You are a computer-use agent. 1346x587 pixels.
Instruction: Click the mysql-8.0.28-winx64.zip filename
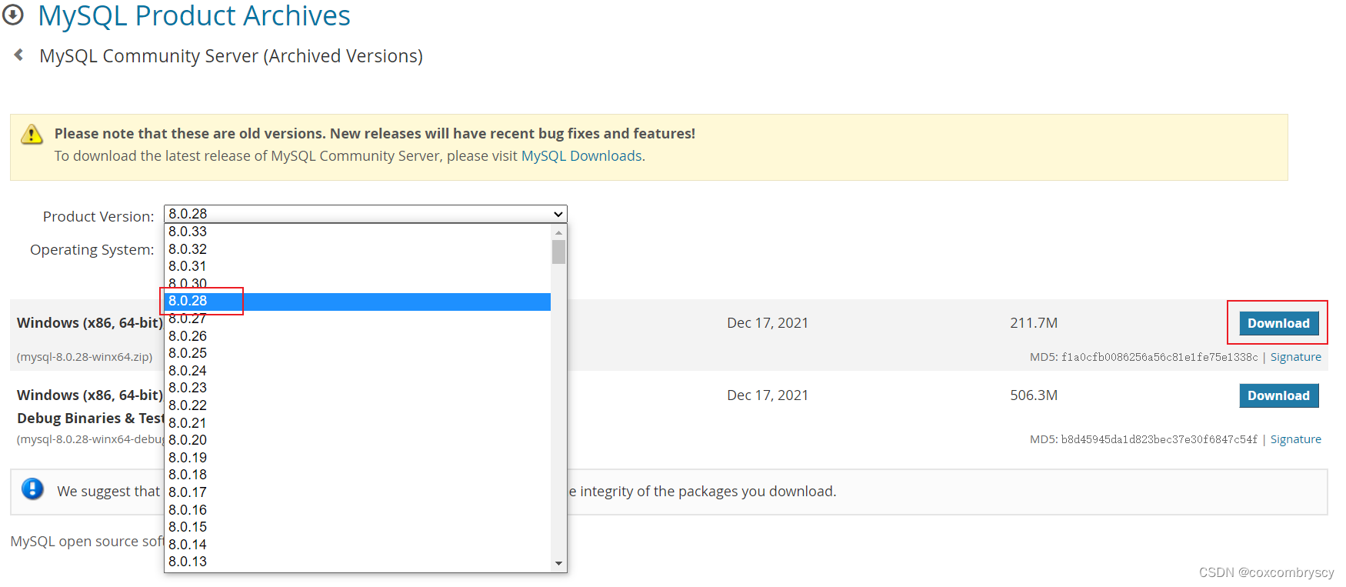pos(85,357)
